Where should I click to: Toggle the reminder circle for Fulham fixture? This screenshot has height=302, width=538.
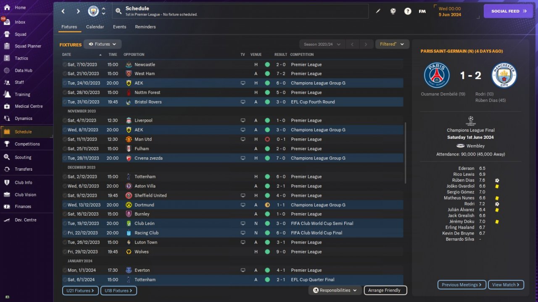coord(65,148)
